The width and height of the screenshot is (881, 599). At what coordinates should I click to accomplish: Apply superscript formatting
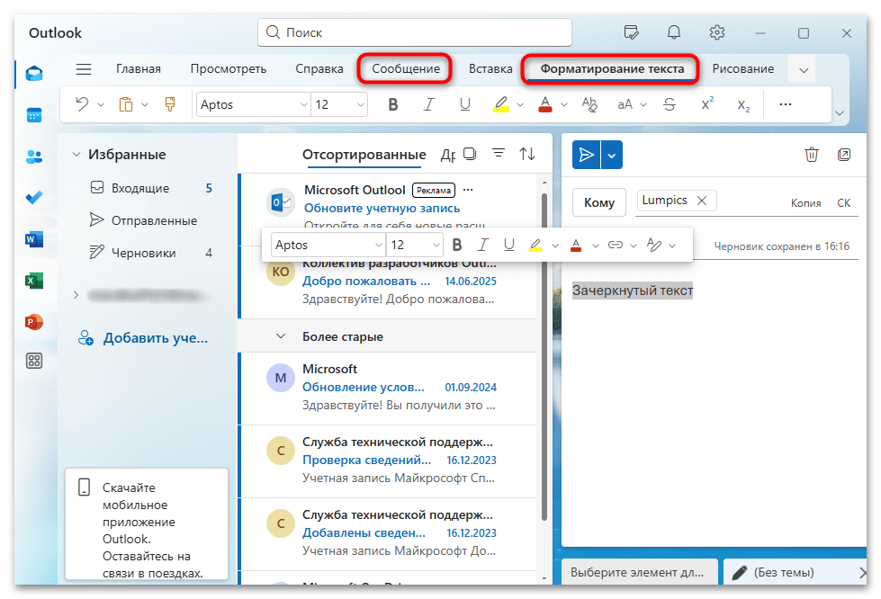[707, 104]
